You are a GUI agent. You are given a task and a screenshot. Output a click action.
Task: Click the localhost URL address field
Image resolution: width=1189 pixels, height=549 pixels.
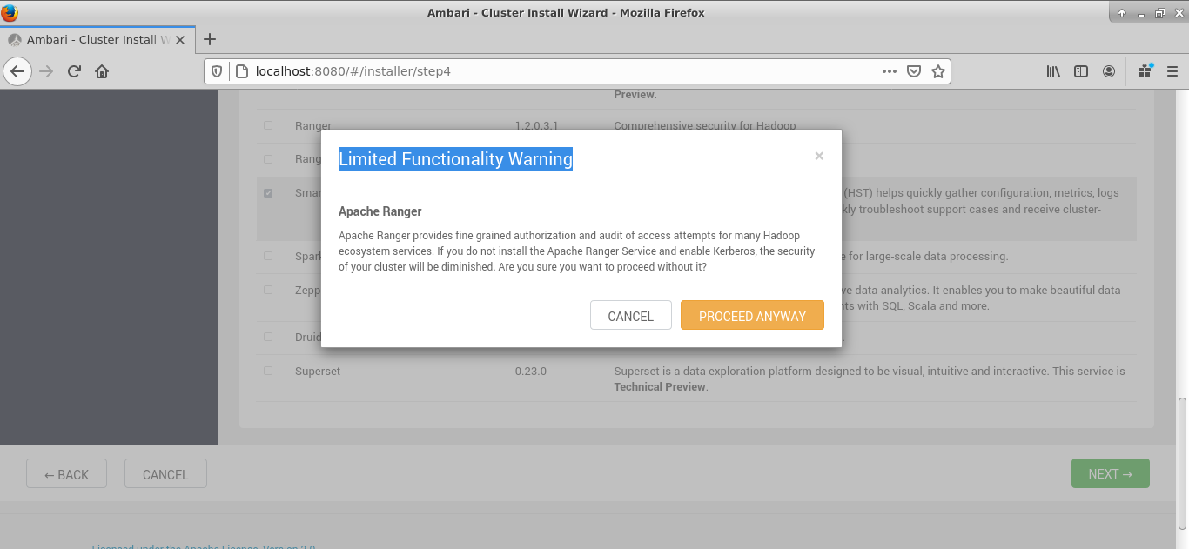[557, 71]
